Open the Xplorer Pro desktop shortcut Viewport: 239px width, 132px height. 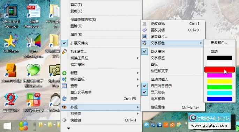coord(55,75)
